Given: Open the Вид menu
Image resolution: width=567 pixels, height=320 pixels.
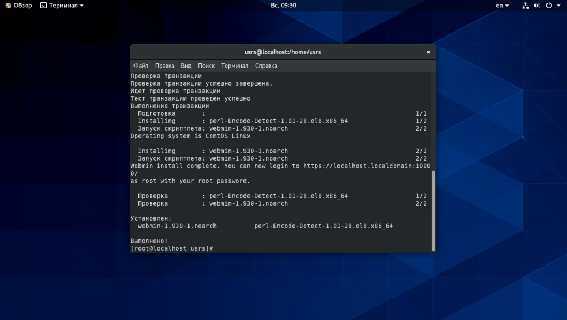Looking at the screenshot, I should [x=186, y=66].
